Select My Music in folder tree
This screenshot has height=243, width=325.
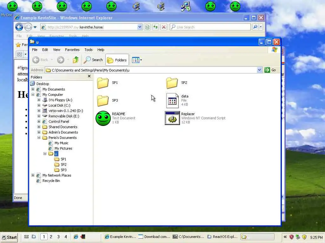tap(61, 143)
